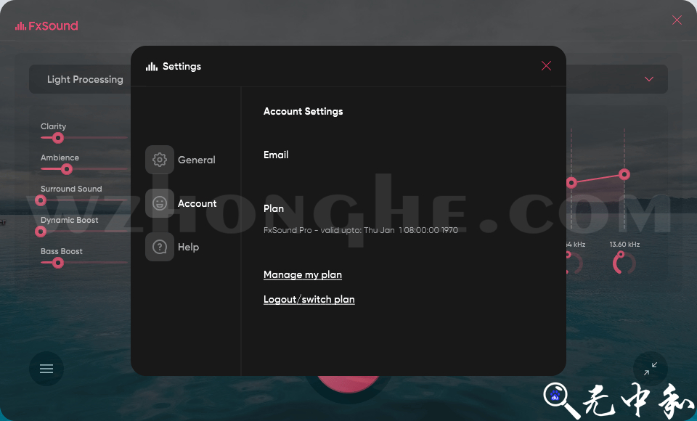The height and width of the screenshot is (421, 697).
Task: Open the Light Processing preset selector
Action: (x=85, y=79)
